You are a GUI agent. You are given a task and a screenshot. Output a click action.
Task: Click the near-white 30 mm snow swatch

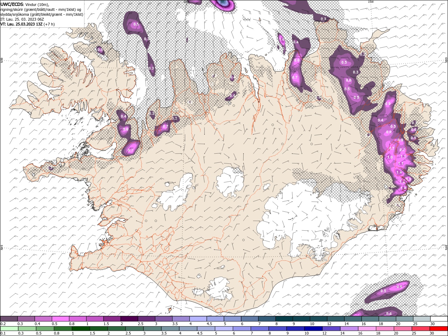[439, 319]
